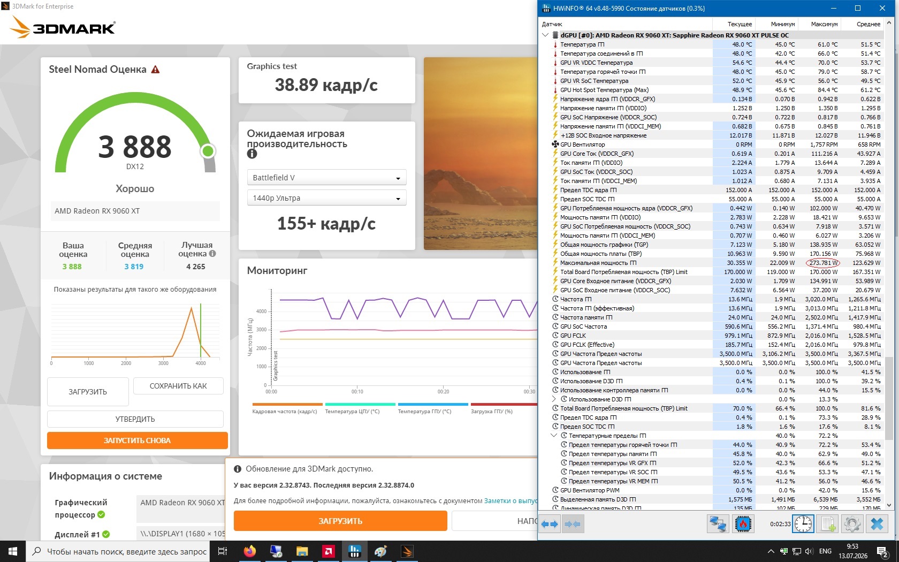Open Firefox from the taskbar
Screen dimensions: 899x562
click(249, 551)
